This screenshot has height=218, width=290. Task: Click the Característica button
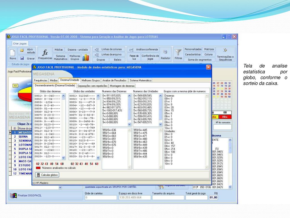(193, 54)
